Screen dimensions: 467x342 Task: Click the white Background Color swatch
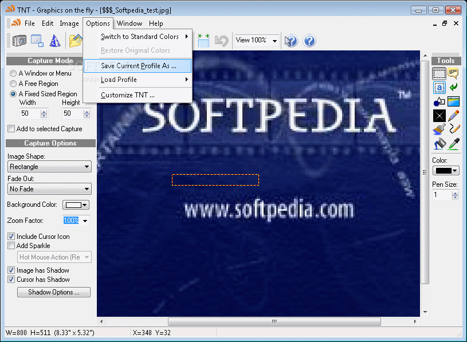click(x=73, y=205)
